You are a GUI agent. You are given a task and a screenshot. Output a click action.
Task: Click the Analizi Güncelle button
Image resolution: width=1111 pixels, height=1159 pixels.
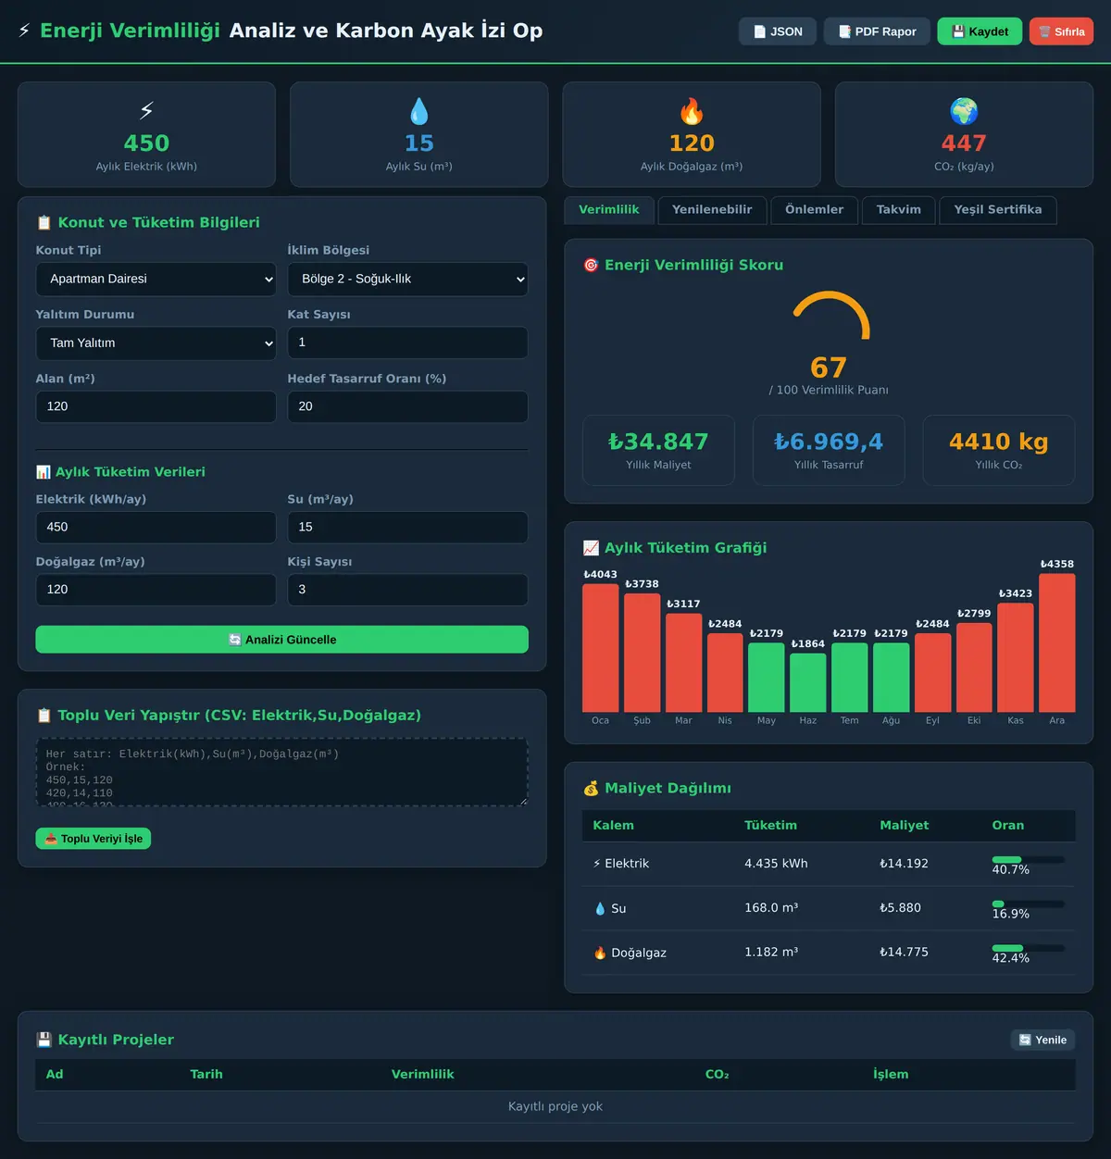tap(282, 640)
